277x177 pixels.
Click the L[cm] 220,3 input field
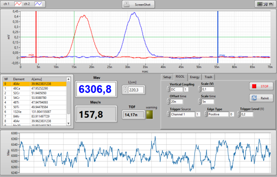136,90
